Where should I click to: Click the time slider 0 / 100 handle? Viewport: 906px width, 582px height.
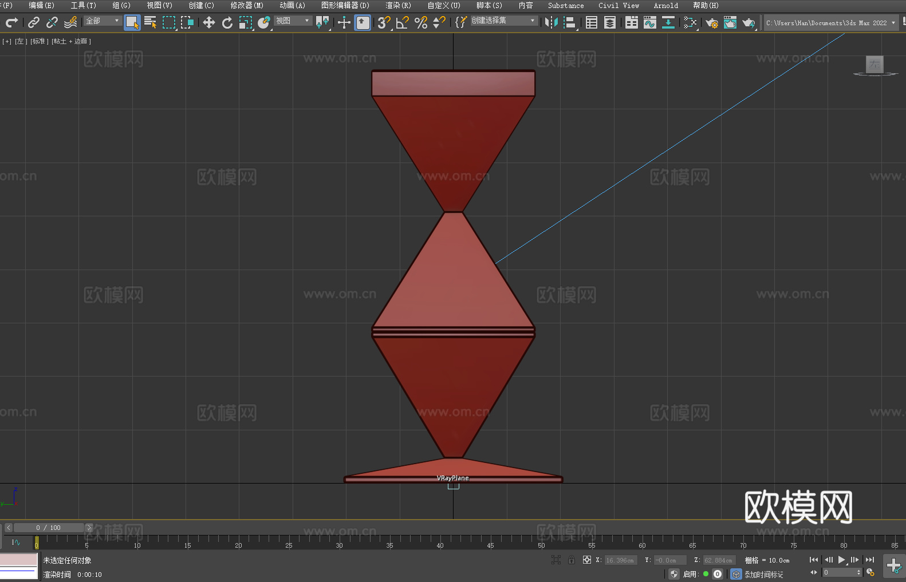click(49, 528)
